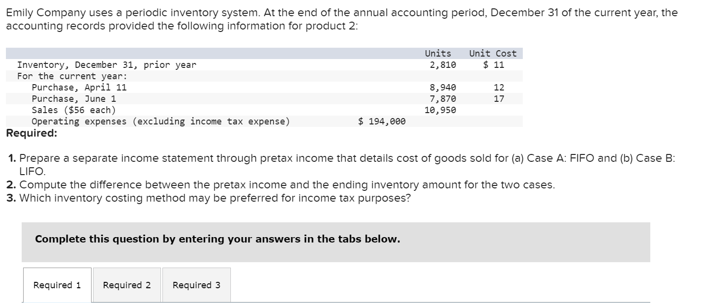The height and width of the screenshot is (303, 702).
Task: Click the Units column header
Action: pyautogui.click(x=437, y=53)
